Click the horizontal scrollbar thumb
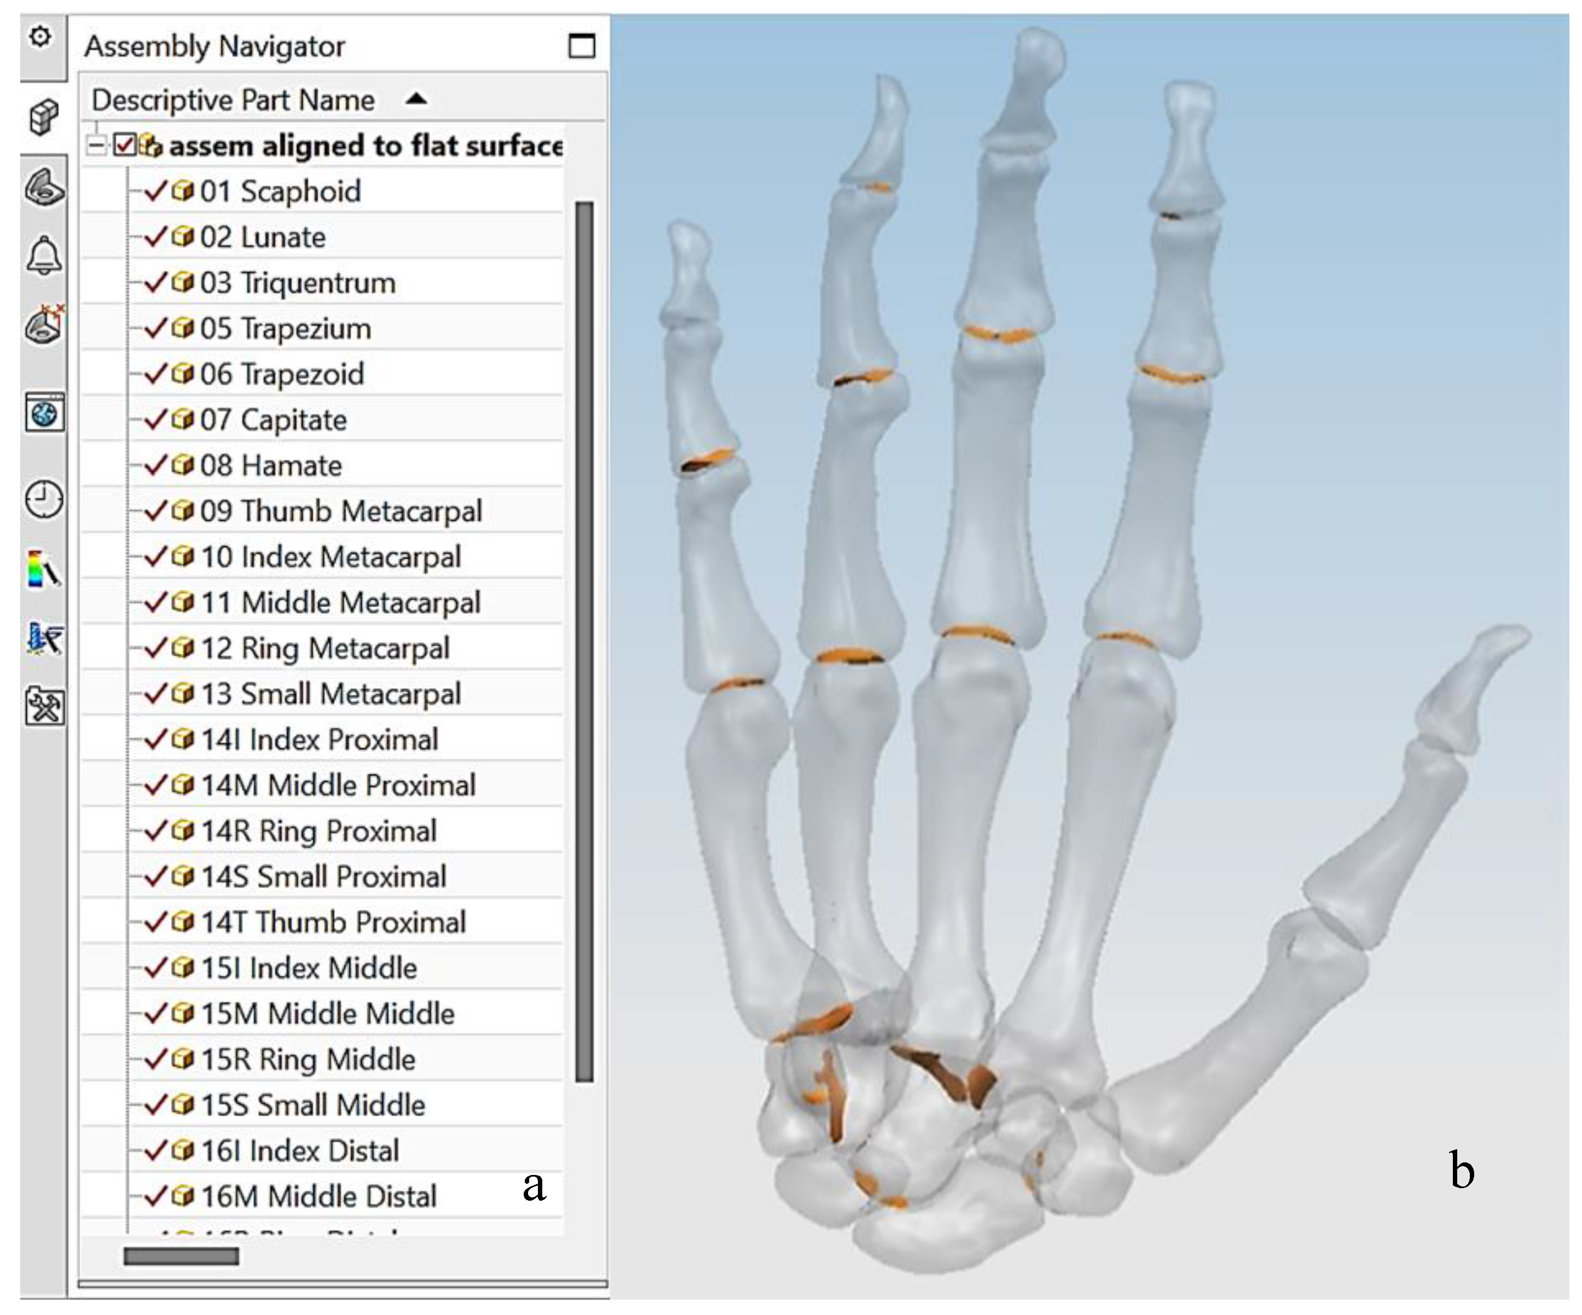1582x1315 pixels. (181, 1255)
